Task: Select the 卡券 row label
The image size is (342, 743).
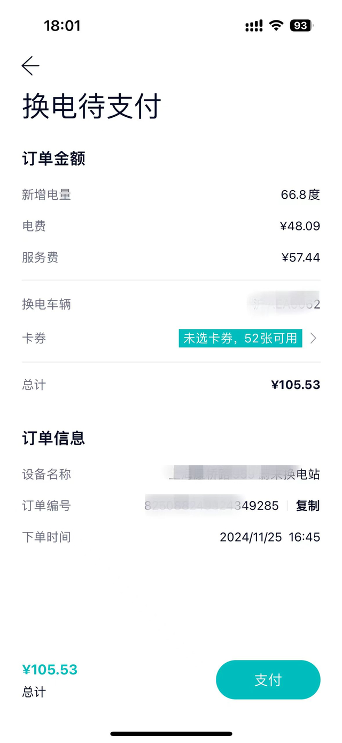Action: click(34, 338)
